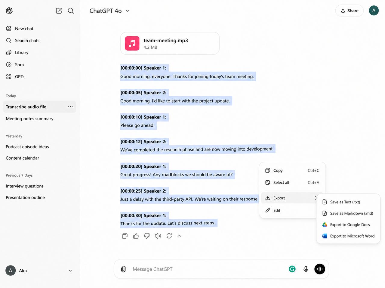Click the ChatGPT logo icon
The height and width of the screenshot is (288, 385).
9,11
